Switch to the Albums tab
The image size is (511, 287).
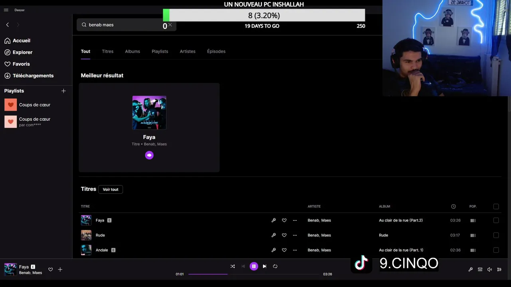click(x=133, y=51)
